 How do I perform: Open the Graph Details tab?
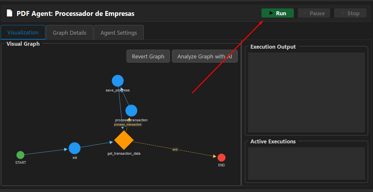coord(69,33)
